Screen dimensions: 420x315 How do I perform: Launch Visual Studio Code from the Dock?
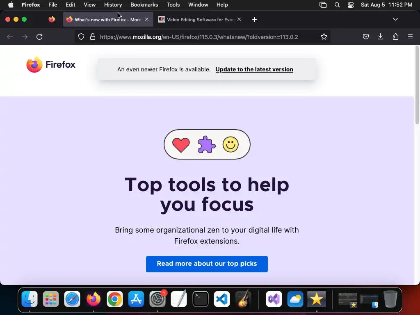coord(222,299)
